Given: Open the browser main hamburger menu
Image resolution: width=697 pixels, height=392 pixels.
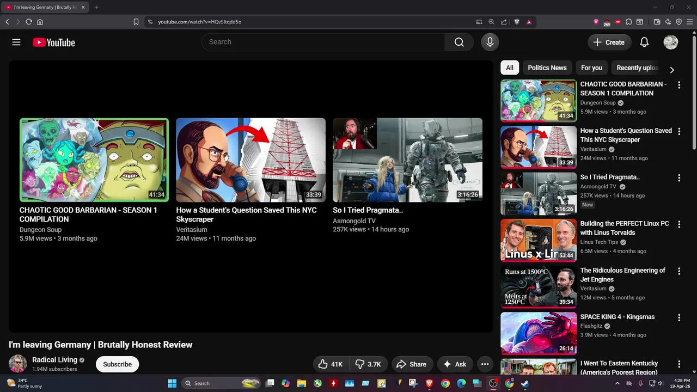Looking at the screenshot, I should pyautogui.click(x=690, y=22).
